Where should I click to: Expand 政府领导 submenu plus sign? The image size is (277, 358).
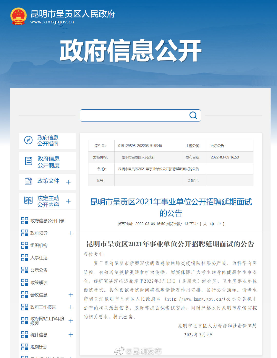[71, 233]
